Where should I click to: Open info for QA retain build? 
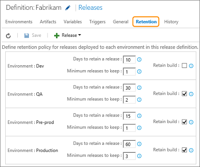(x=191, y=94)
